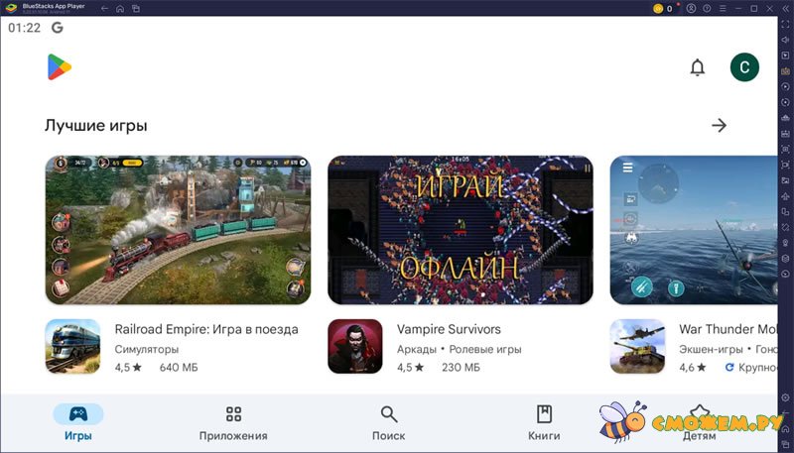
Task: Open the Vampire Survivors banner image
Action: pyautogui.click(x=461, y=230)
